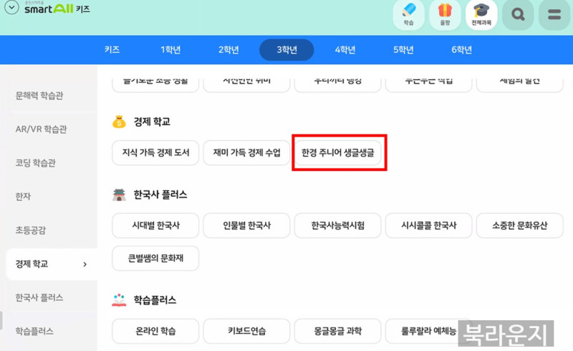573x351 pixels.
Task: Select the 키즈 grade tab
Action: tap(112, 50)
